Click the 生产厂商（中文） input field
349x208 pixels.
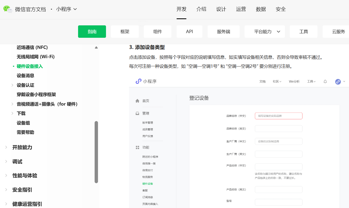[x=279, y=141]
